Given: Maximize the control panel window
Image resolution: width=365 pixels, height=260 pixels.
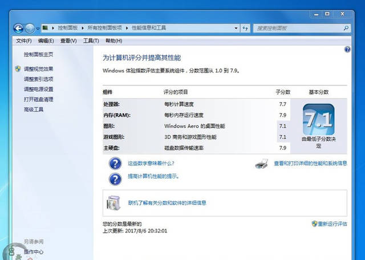Looking at the screenshot, I should tap(327, 14).
